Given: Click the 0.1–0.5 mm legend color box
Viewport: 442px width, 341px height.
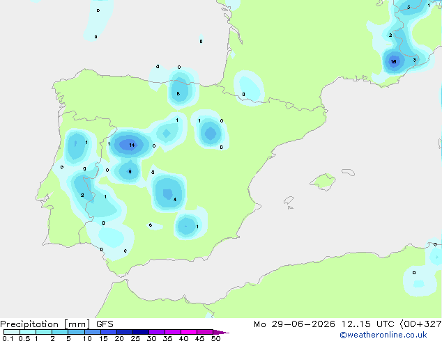Looking at the screenshot, I should (12, 332).
